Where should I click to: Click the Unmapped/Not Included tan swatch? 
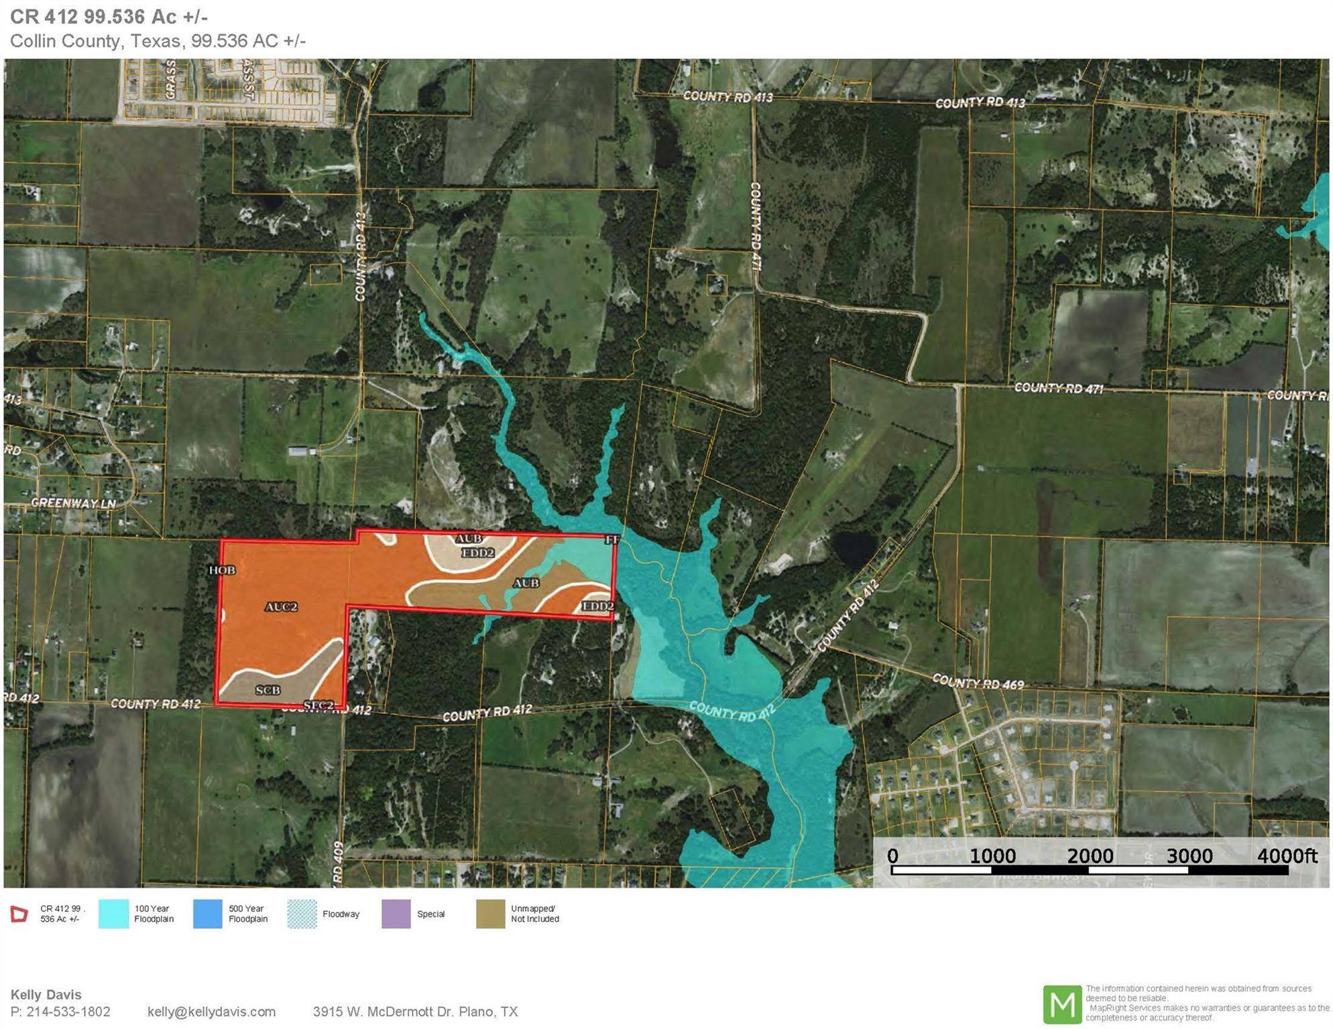click(x=490, y=914)
